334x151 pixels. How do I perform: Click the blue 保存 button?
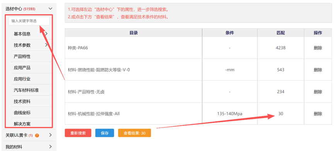click(105, 133)
